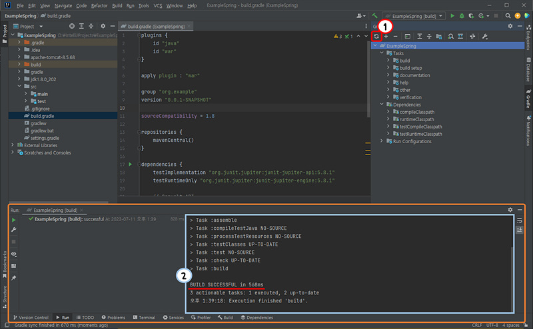This screenshot has width=533, height=329.
Task: Click the minus icon to detach Gradle project
Action: [395, 37]
